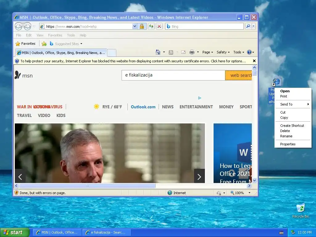
Task: Expand the Home button dropdown arrow
Action: (x=164, y=52)
